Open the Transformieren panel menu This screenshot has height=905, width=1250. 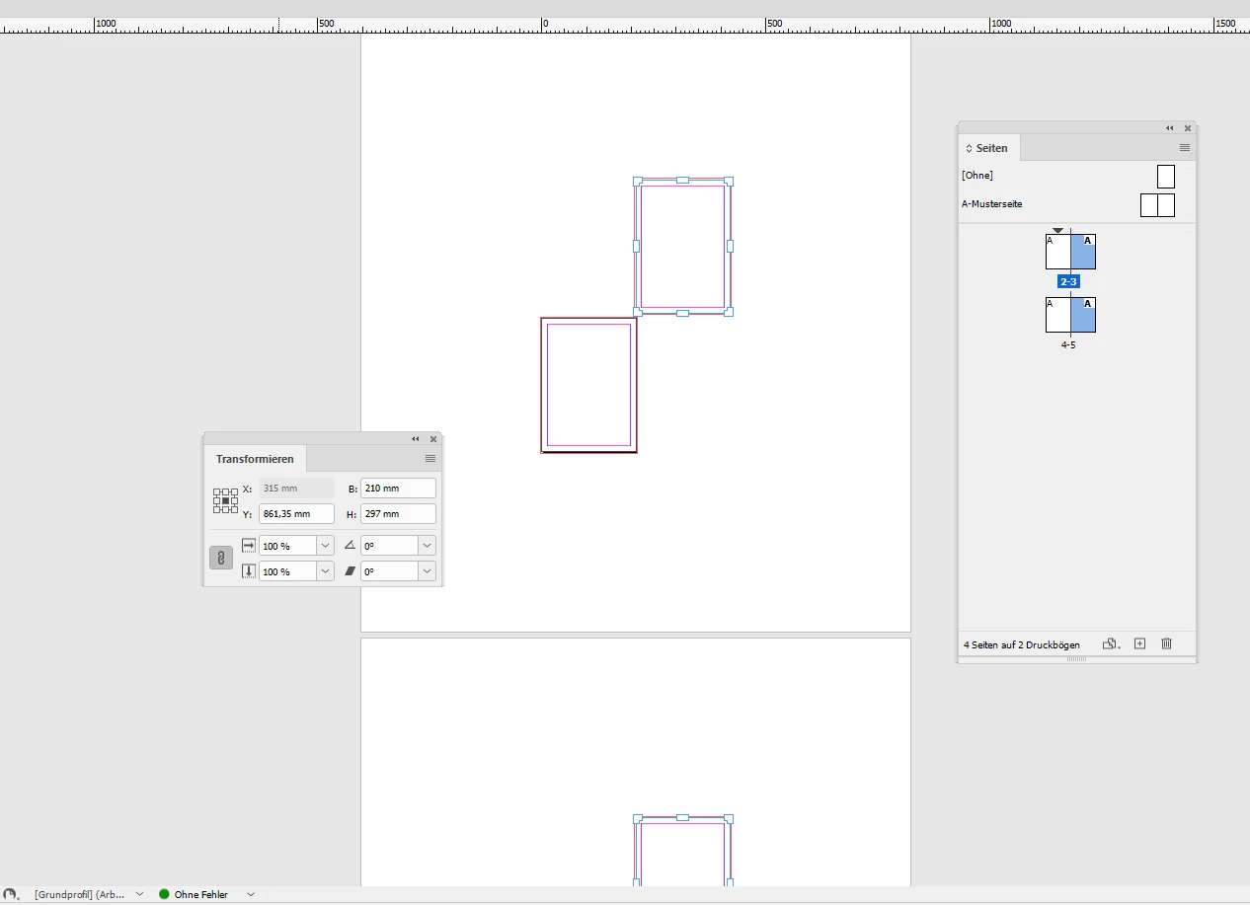tap(430, 459)
